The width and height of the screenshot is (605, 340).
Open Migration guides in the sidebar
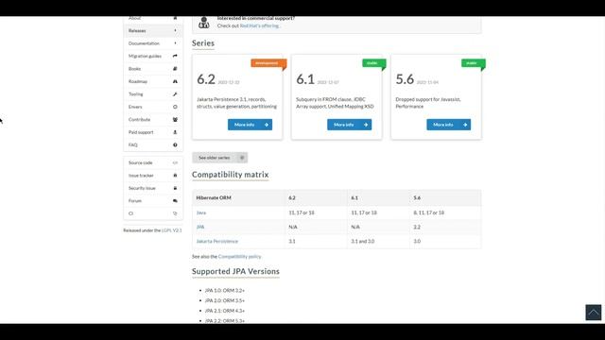[x=153, y=57]
